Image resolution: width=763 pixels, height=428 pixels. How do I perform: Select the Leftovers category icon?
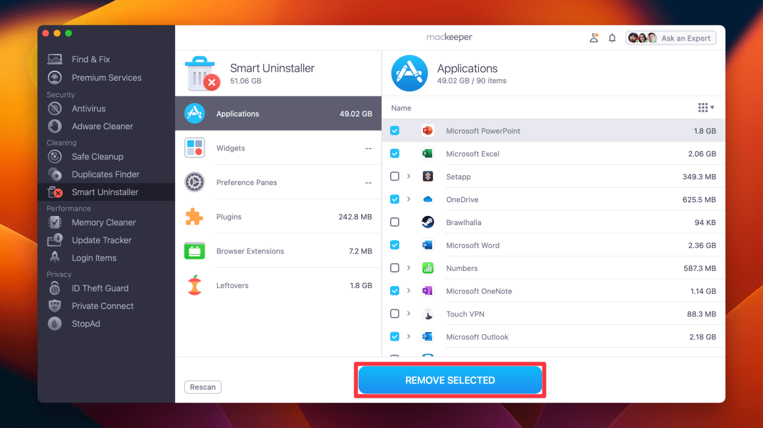coord(195,285)
